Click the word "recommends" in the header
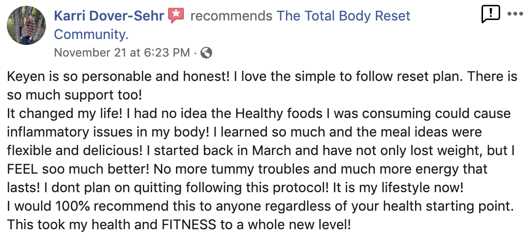This screenshot has width=528, height=238. pyautogui.click(x=231, y=16)
